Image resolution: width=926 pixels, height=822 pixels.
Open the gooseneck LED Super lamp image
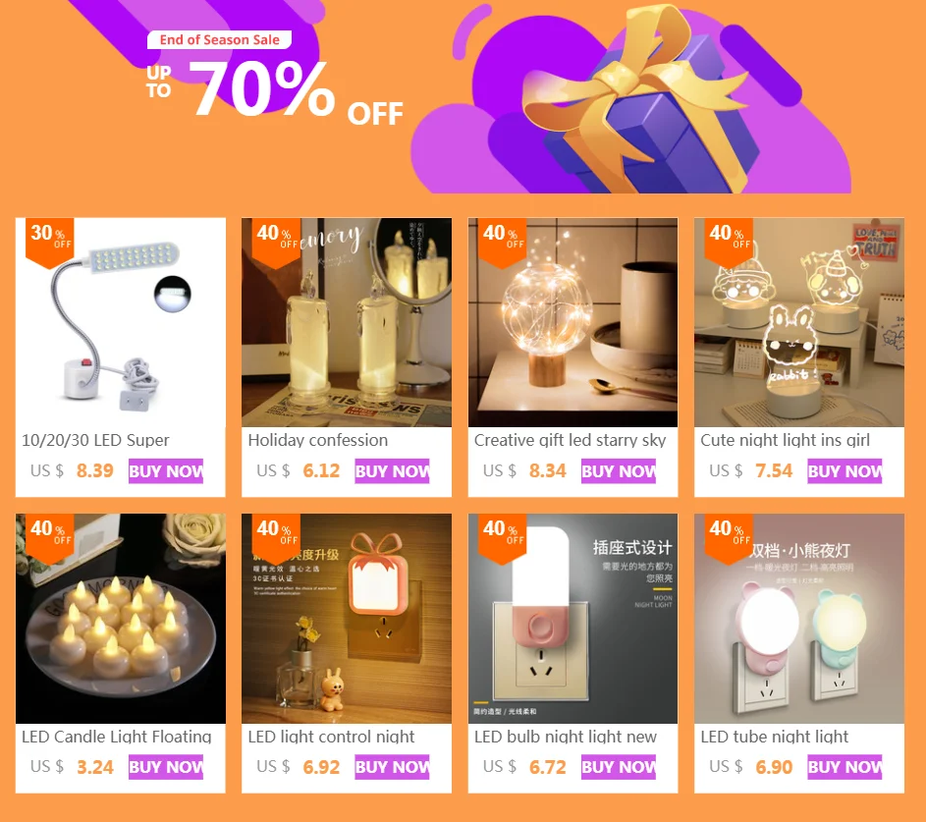coord(121,322)
